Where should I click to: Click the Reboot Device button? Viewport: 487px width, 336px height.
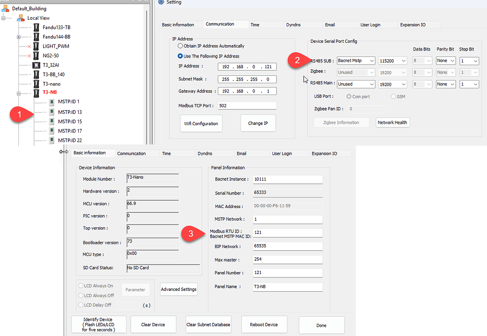point(264,324)
